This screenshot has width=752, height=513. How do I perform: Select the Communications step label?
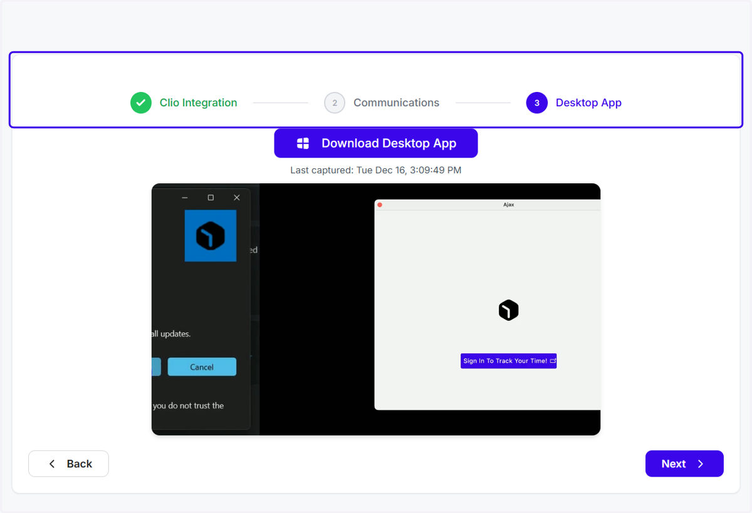tap(396, 103)
